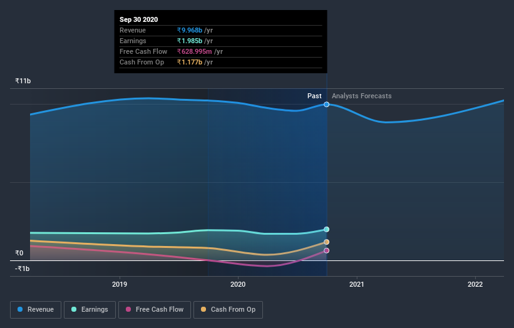Select the 2021 axis label
The width and height of the screenshot is (514, 328).
(357, 284)
